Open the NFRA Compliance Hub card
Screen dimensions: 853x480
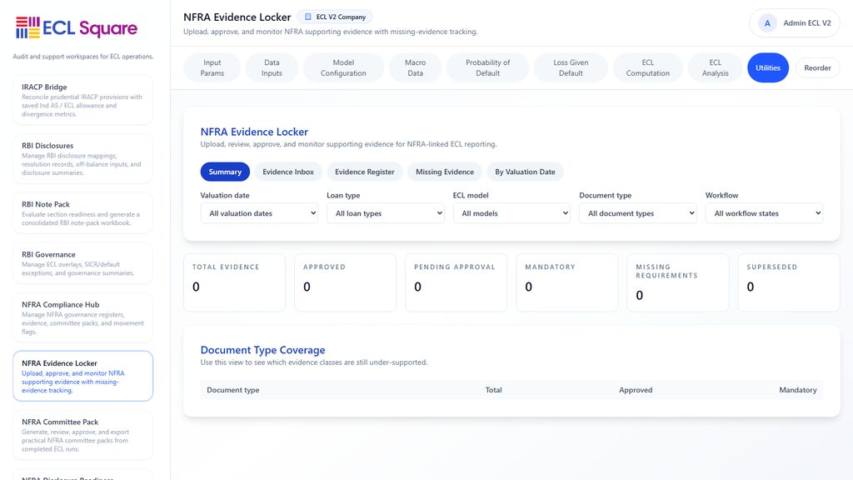[82, 317]
